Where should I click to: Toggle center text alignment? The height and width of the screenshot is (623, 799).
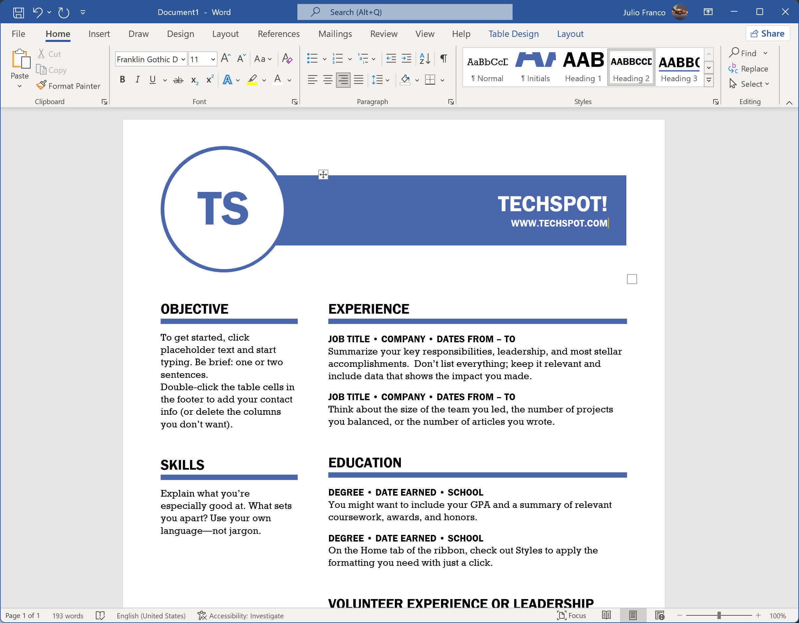click(328, 79)
